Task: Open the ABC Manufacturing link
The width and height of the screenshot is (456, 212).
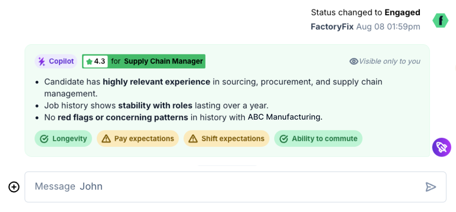Action: pos(284,117)
